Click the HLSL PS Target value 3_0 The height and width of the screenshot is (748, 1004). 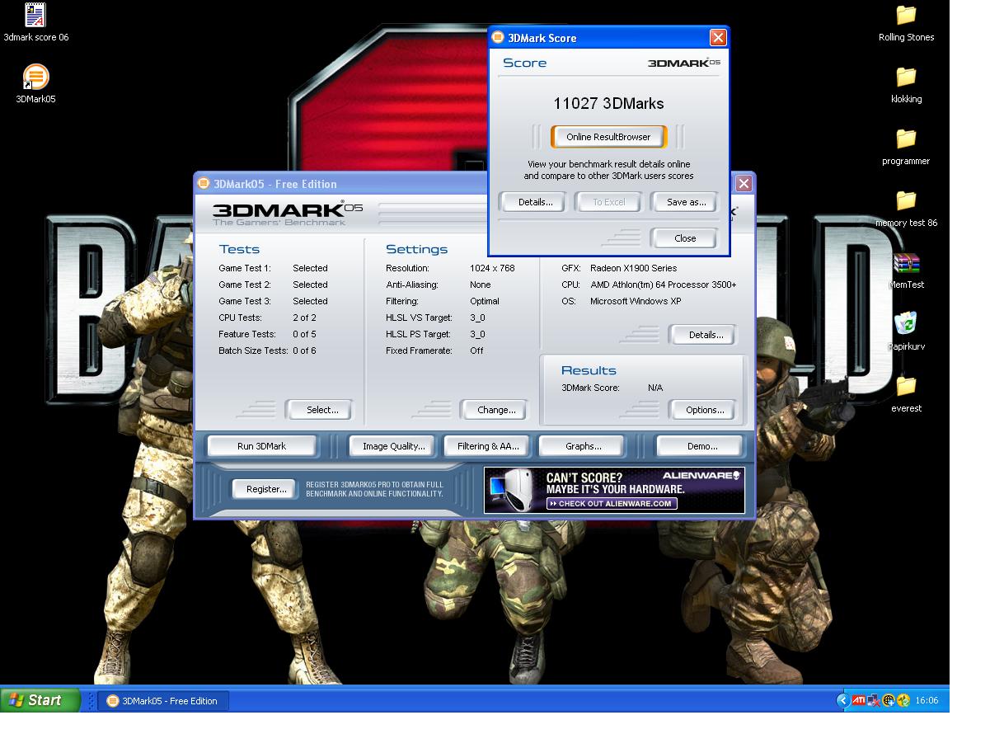coord(477,334)
